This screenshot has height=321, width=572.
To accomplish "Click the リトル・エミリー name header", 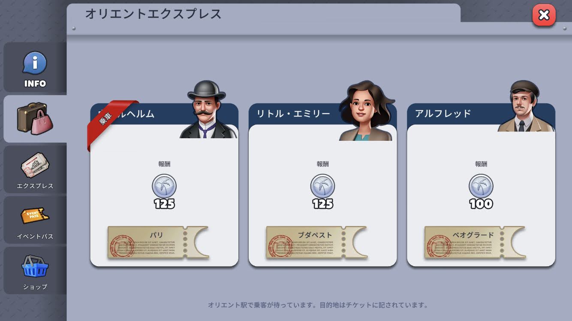I will (x=293, y=113).
